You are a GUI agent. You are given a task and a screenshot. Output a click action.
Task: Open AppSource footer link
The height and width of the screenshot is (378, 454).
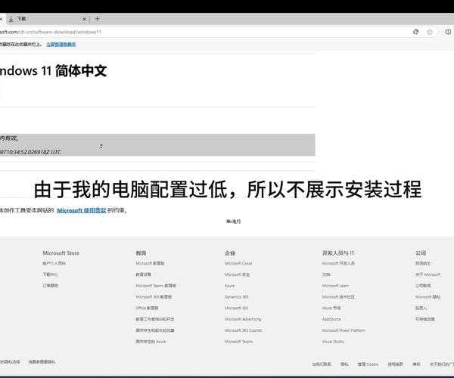pos(331,319)
